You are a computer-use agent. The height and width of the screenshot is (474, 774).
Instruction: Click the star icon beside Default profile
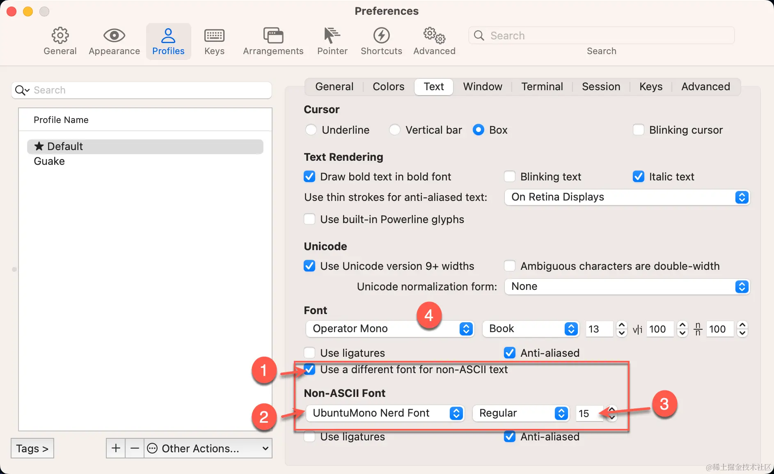point(39,146)
